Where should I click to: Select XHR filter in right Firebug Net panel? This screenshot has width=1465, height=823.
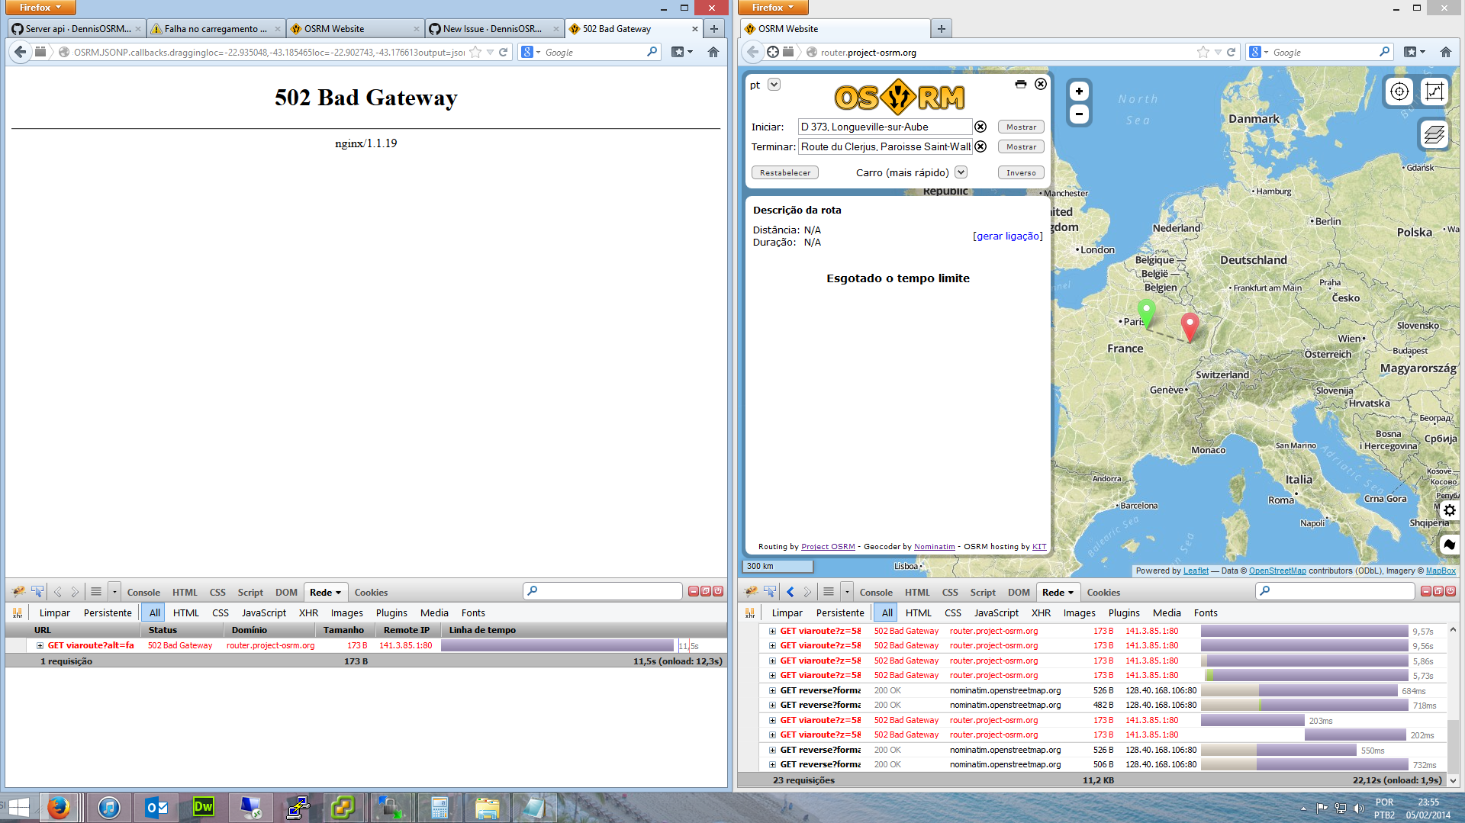[x=1041, y=612]
